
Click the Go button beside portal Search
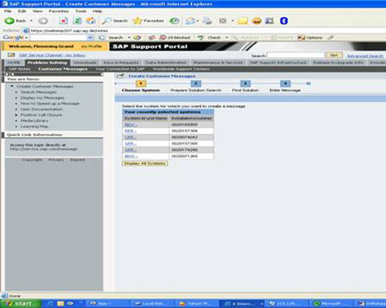tap(334, 55)
